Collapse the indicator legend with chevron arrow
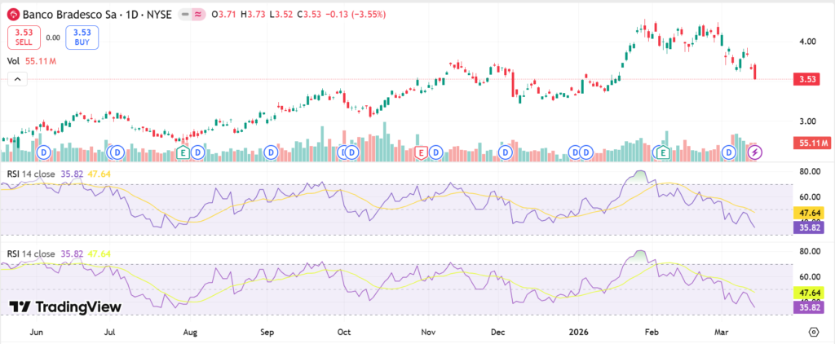 pyautogui.click(x=16, y=79)
